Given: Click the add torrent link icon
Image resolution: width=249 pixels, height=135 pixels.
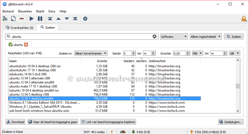Looking at the screenshot, I should 5,19.
